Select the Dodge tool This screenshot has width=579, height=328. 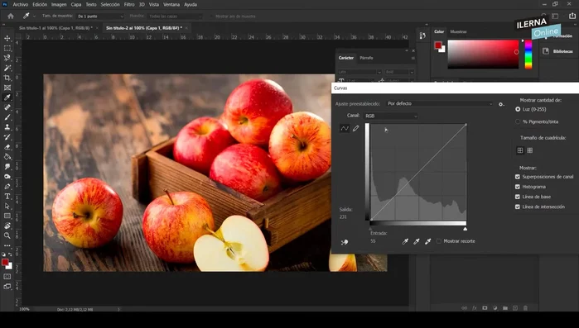(x=7, y=177)
